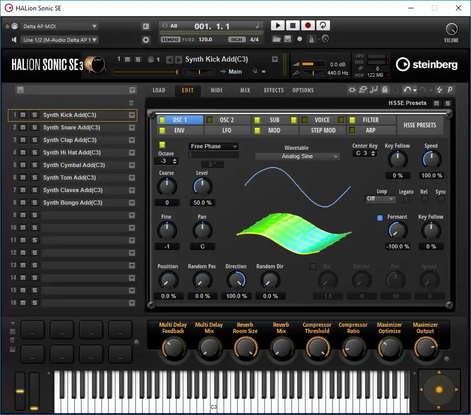Screen dimensions: 471x415
Task: Switch to the OPTIONS tab
Action: coord(303,90)
